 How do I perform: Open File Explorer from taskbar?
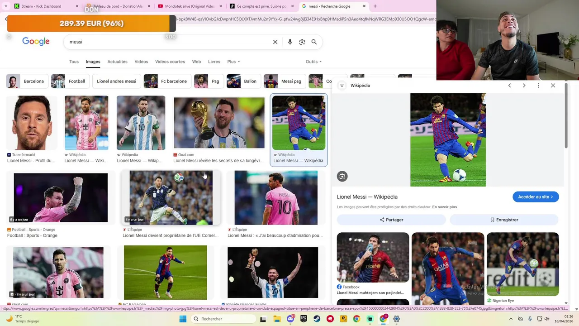277,319
